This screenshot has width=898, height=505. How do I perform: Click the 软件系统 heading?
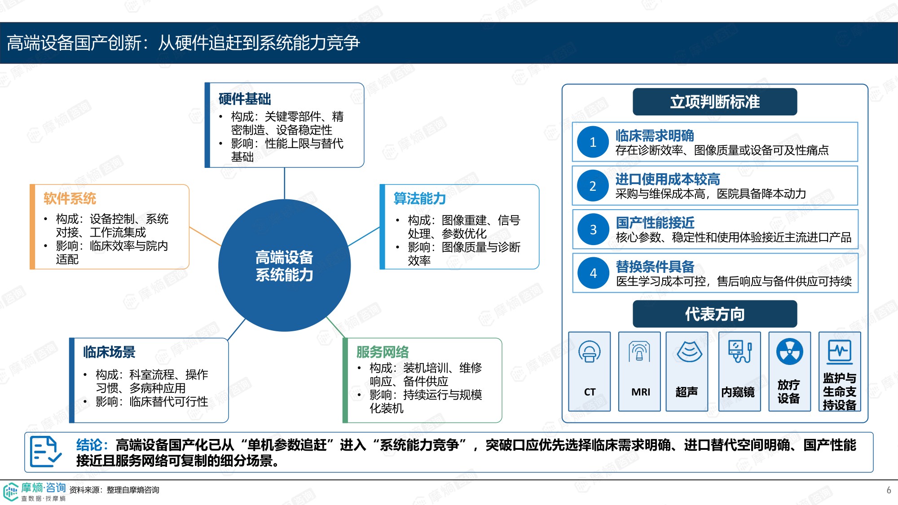click(70, 198)
